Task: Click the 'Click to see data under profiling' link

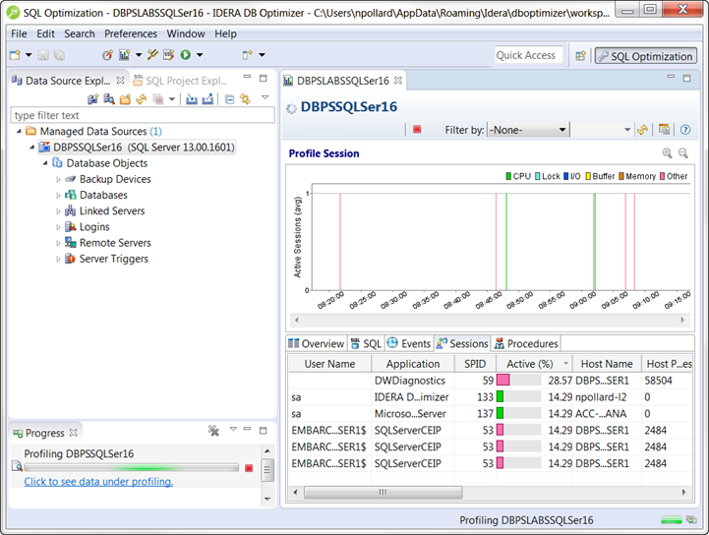Action: coord(98,482)
